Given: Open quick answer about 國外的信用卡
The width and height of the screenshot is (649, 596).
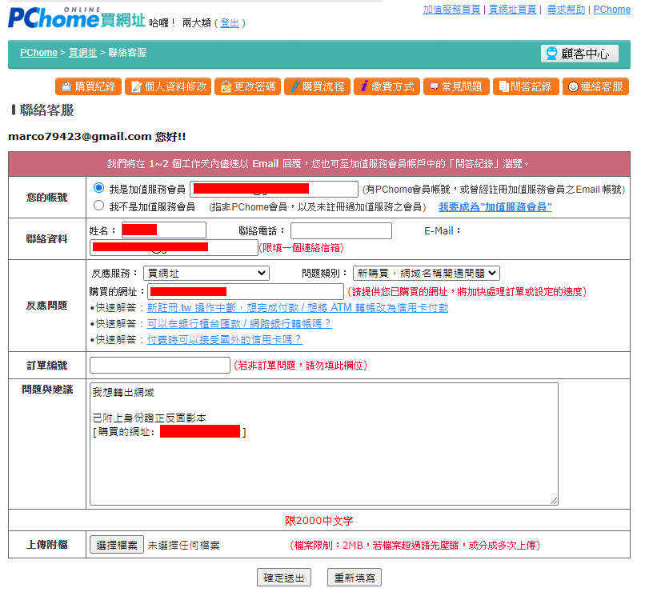Looking at the screenshot, I should [x=224, y=340].
